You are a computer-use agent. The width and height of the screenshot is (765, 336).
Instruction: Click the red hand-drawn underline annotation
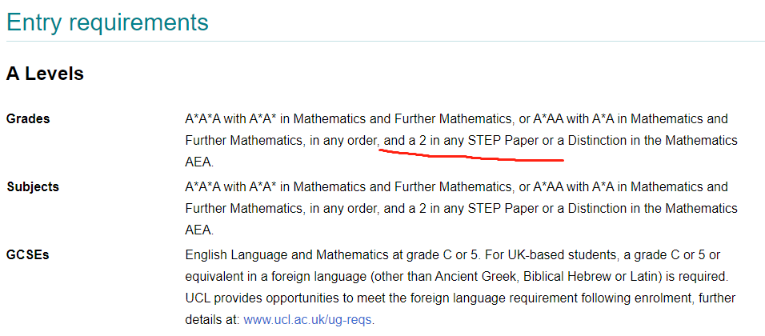471,156
